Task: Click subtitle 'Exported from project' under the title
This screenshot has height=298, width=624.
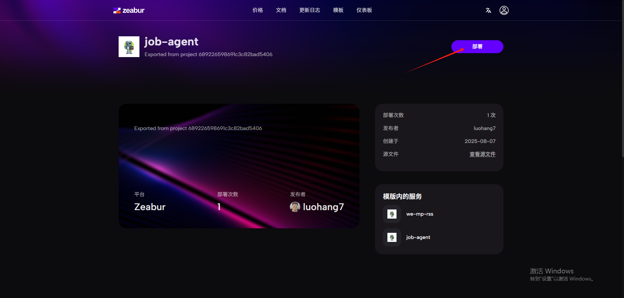Action: 208,54
